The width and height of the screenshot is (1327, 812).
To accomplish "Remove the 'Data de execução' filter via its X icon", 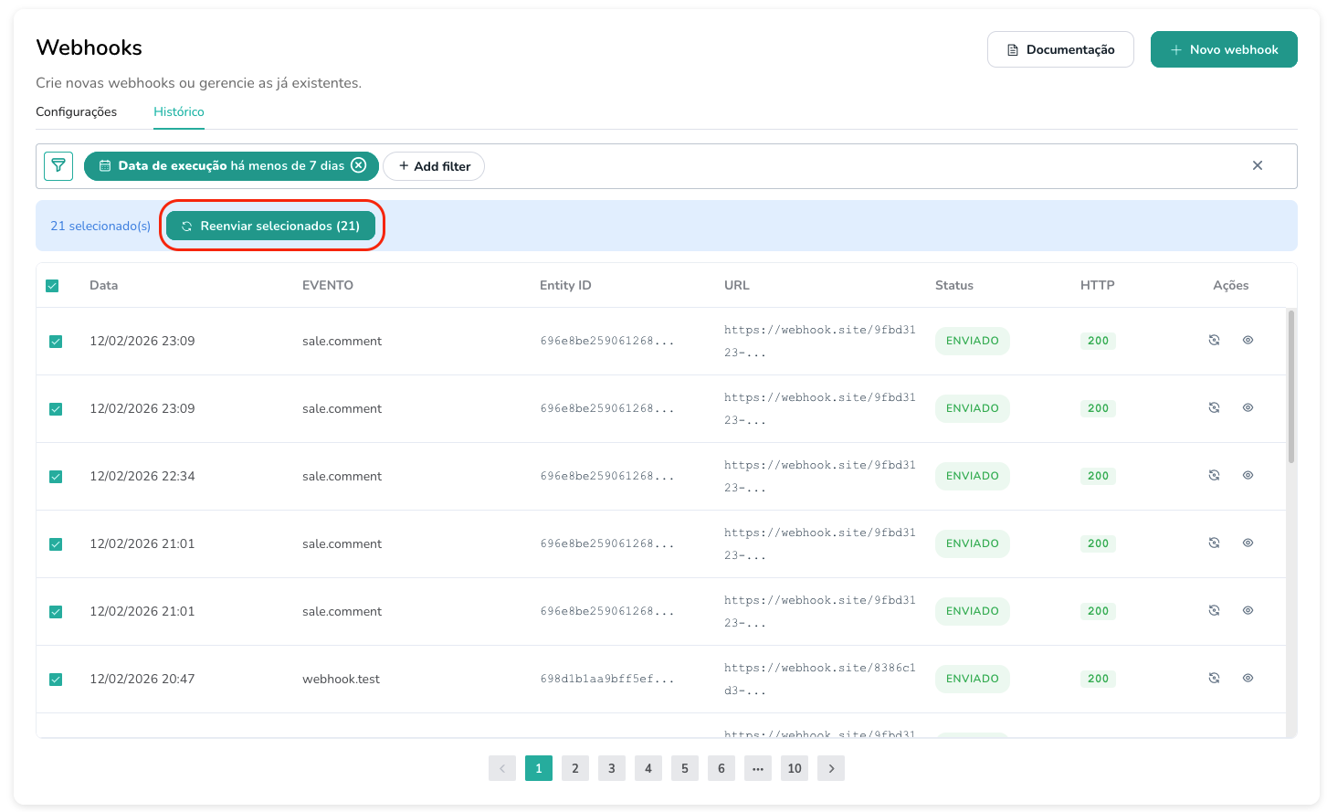I will click(360, 165).
